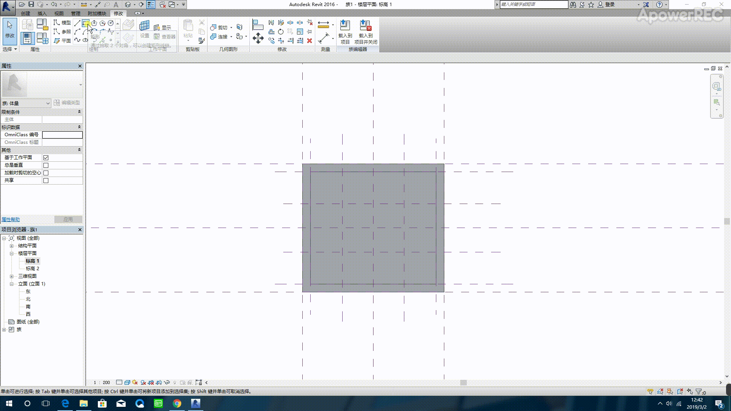Click the Move tool icon
The height and width of the screenshot is (411, 731).
[x=258, y=38]
